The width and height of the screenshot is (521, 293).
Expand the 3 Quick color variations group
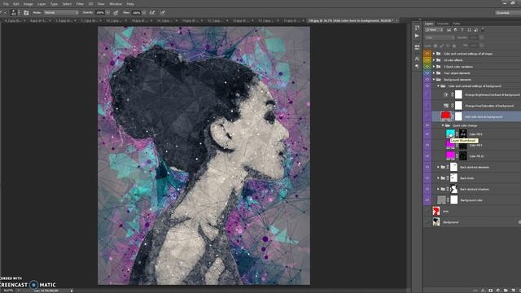[x=434, y=67]
